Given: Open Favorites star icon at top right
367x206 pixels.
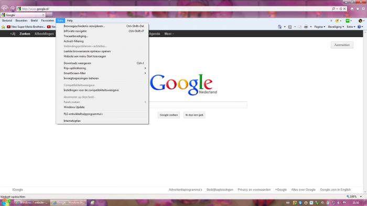Looking at the screenshot, I should 358,9.
